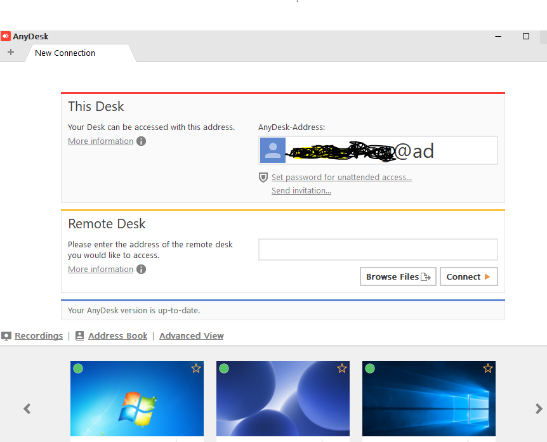Viewport: 547px width, 442px height.
Task: Open Set password for unattended access link
Action: point(341,177)
